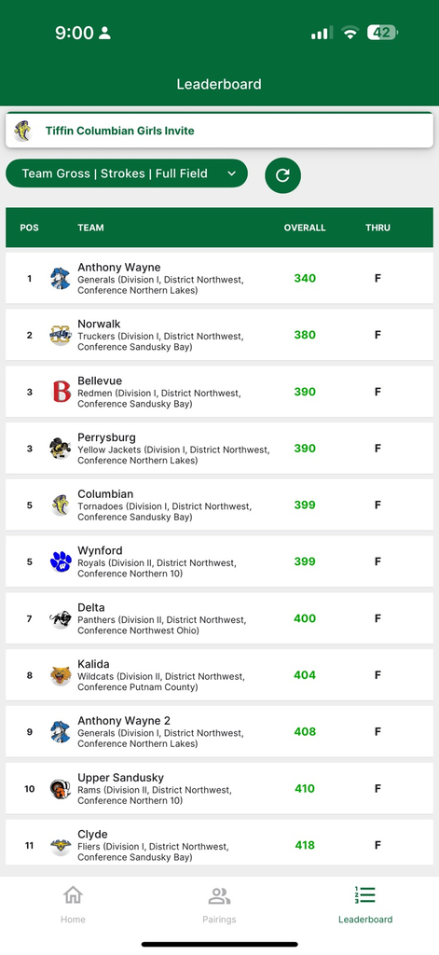
Task: Open the Home tab icon
Action: click(73, 895)
